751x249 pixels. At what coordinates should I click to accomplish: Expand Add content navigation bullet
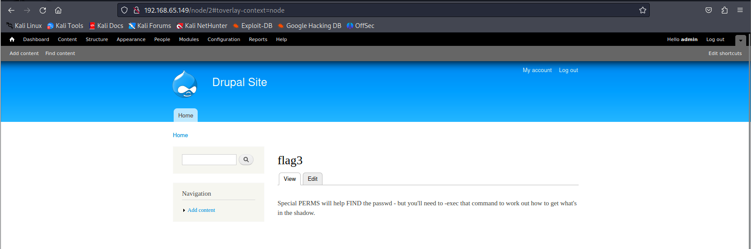click(184, 211)
